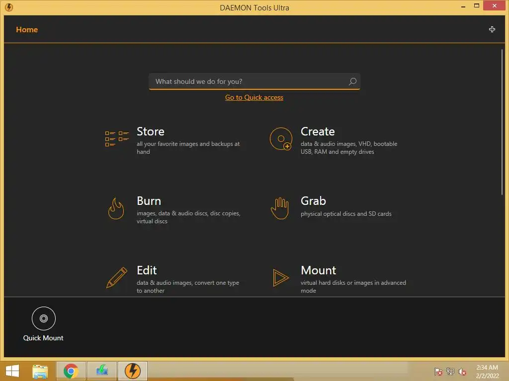Focus the 'What should we do for you?' field
The height and width of the screenshot is (381, 509).
point(254,81)
